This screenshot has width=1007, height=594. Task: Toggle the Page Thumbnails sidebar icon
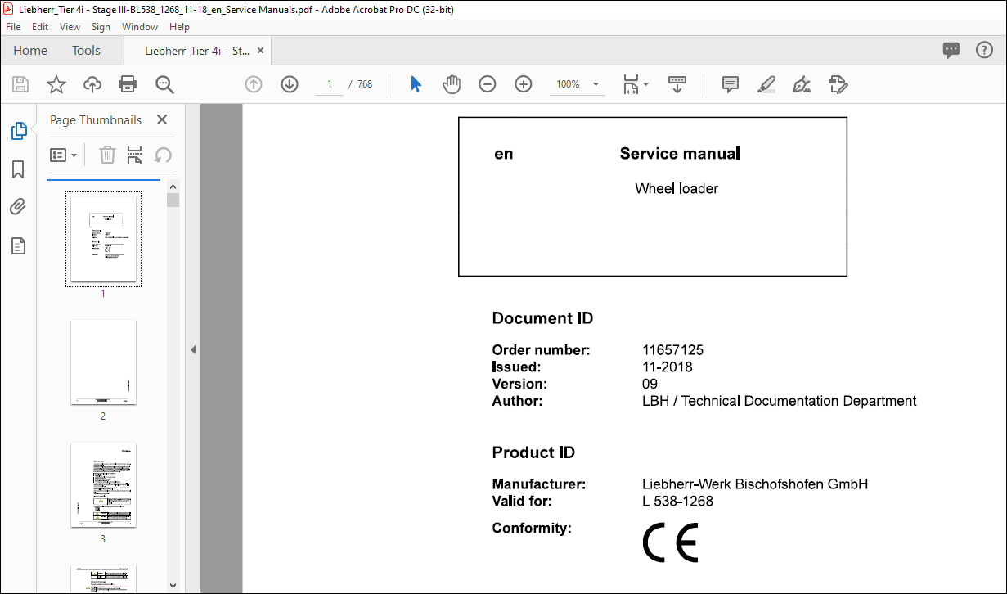point(18,130)
